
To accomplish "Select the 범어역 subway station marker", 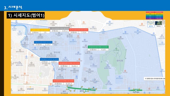I will (82, 89).
